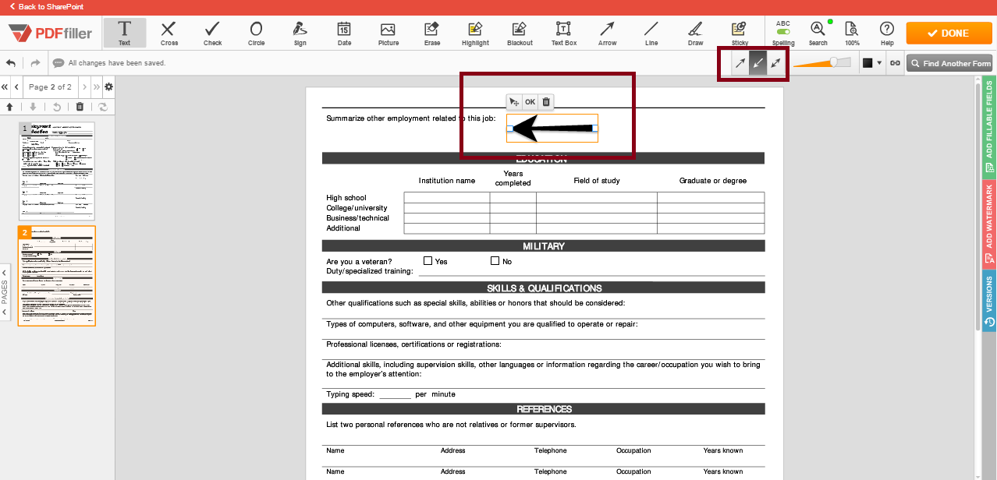Select the Check mark tool
Viewport: 997px width, 480px height.
[x=212, y=33]
